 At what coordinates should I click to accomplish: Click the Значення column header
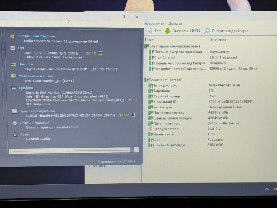(218, 40)
